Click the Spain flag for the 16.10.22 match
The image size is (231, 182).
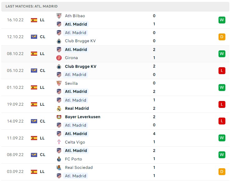[x=34, y=20]
